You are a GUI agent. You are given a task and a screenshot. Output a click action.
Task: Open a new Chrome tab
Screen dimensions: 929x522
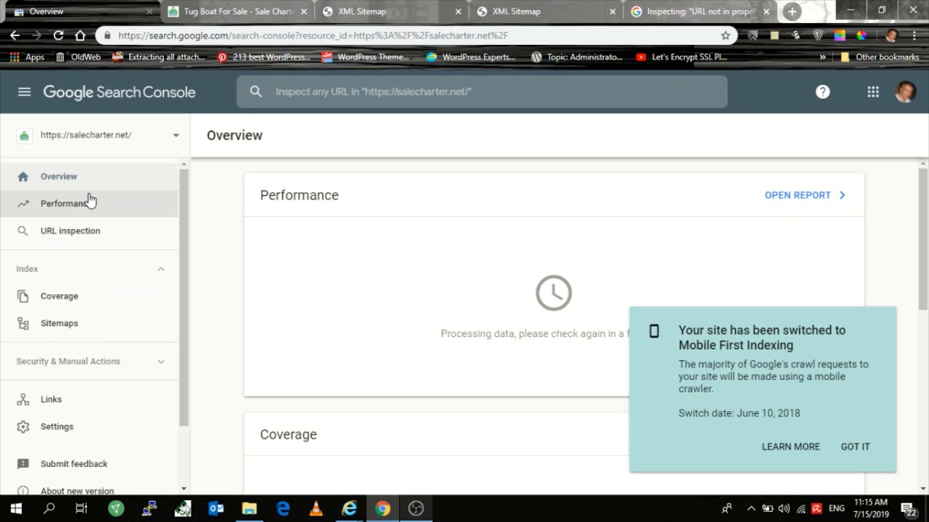pyautogui.click(x=792, y=12)
